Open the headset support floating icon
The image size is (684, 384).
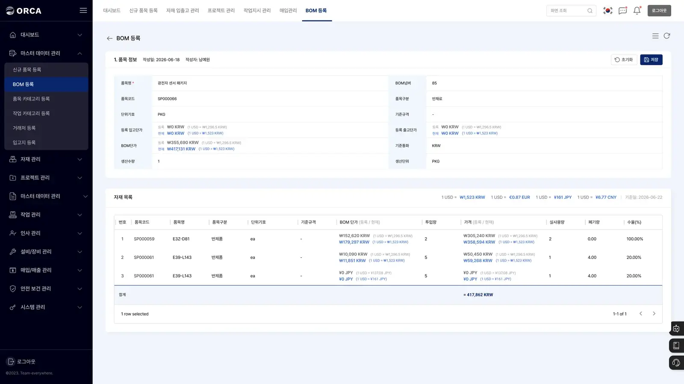[676, 363]
